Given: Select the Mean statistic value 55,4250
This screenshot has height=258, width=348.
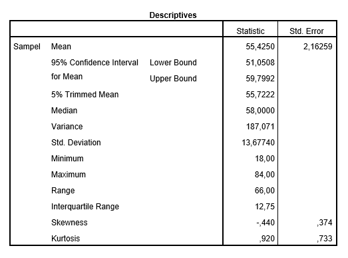Looking at the screenshot, I should [x=260, y=47].
